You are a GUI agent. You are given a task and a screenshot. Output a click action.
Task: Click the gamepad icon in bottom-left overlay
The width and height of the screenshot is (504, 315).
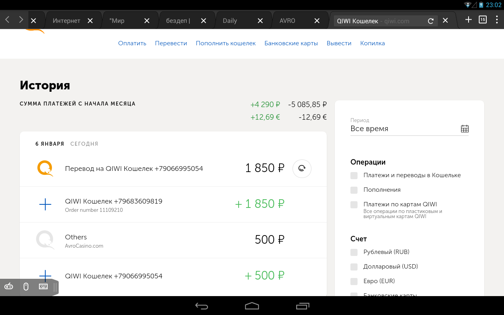[x=9, y=287]
